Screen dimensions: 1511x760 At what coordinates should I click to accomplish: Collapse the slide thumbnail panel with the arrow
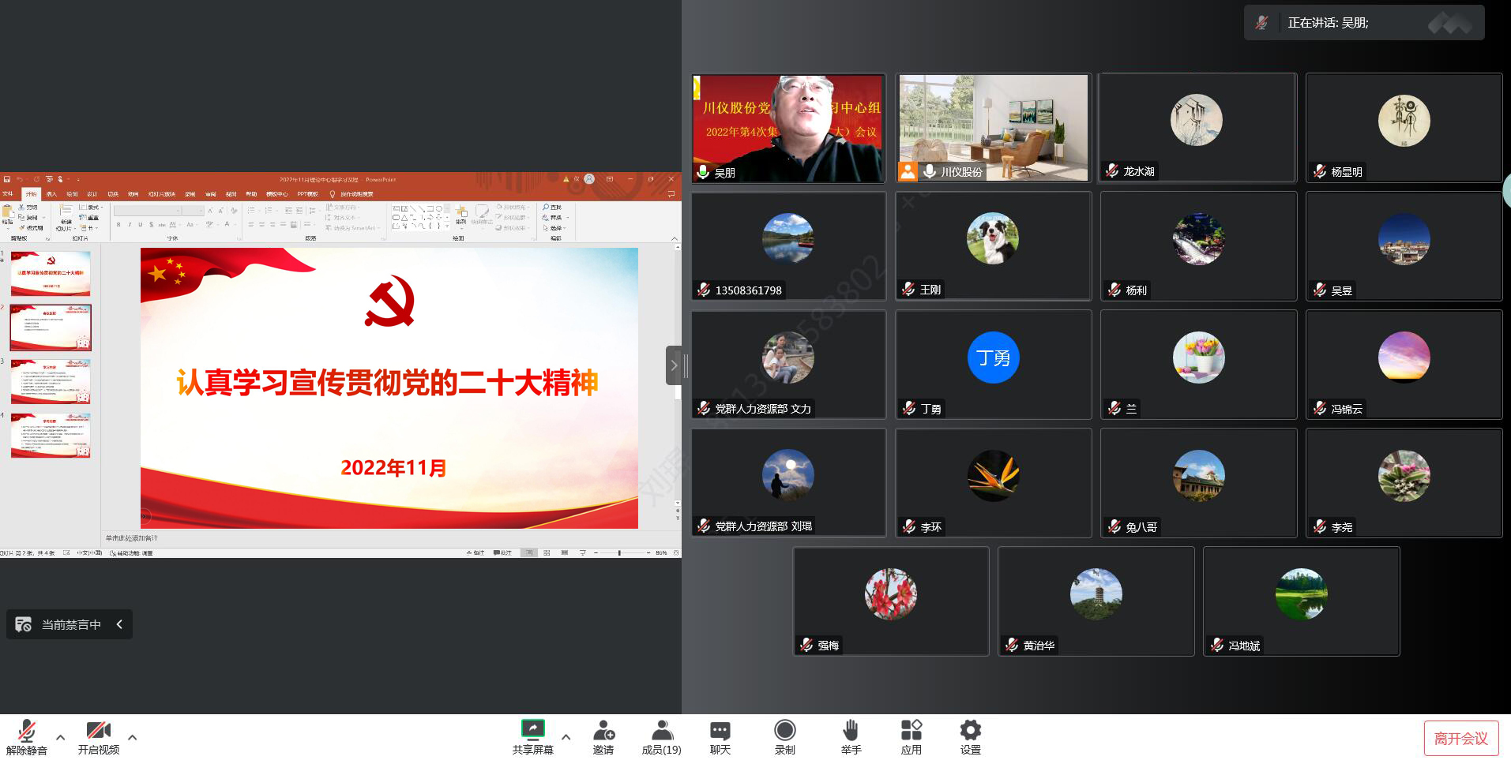pos(675,365)
